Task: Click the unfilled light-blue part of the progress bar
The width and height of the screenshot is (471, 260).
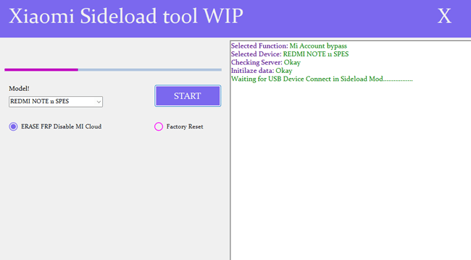Action: [150, 70]
